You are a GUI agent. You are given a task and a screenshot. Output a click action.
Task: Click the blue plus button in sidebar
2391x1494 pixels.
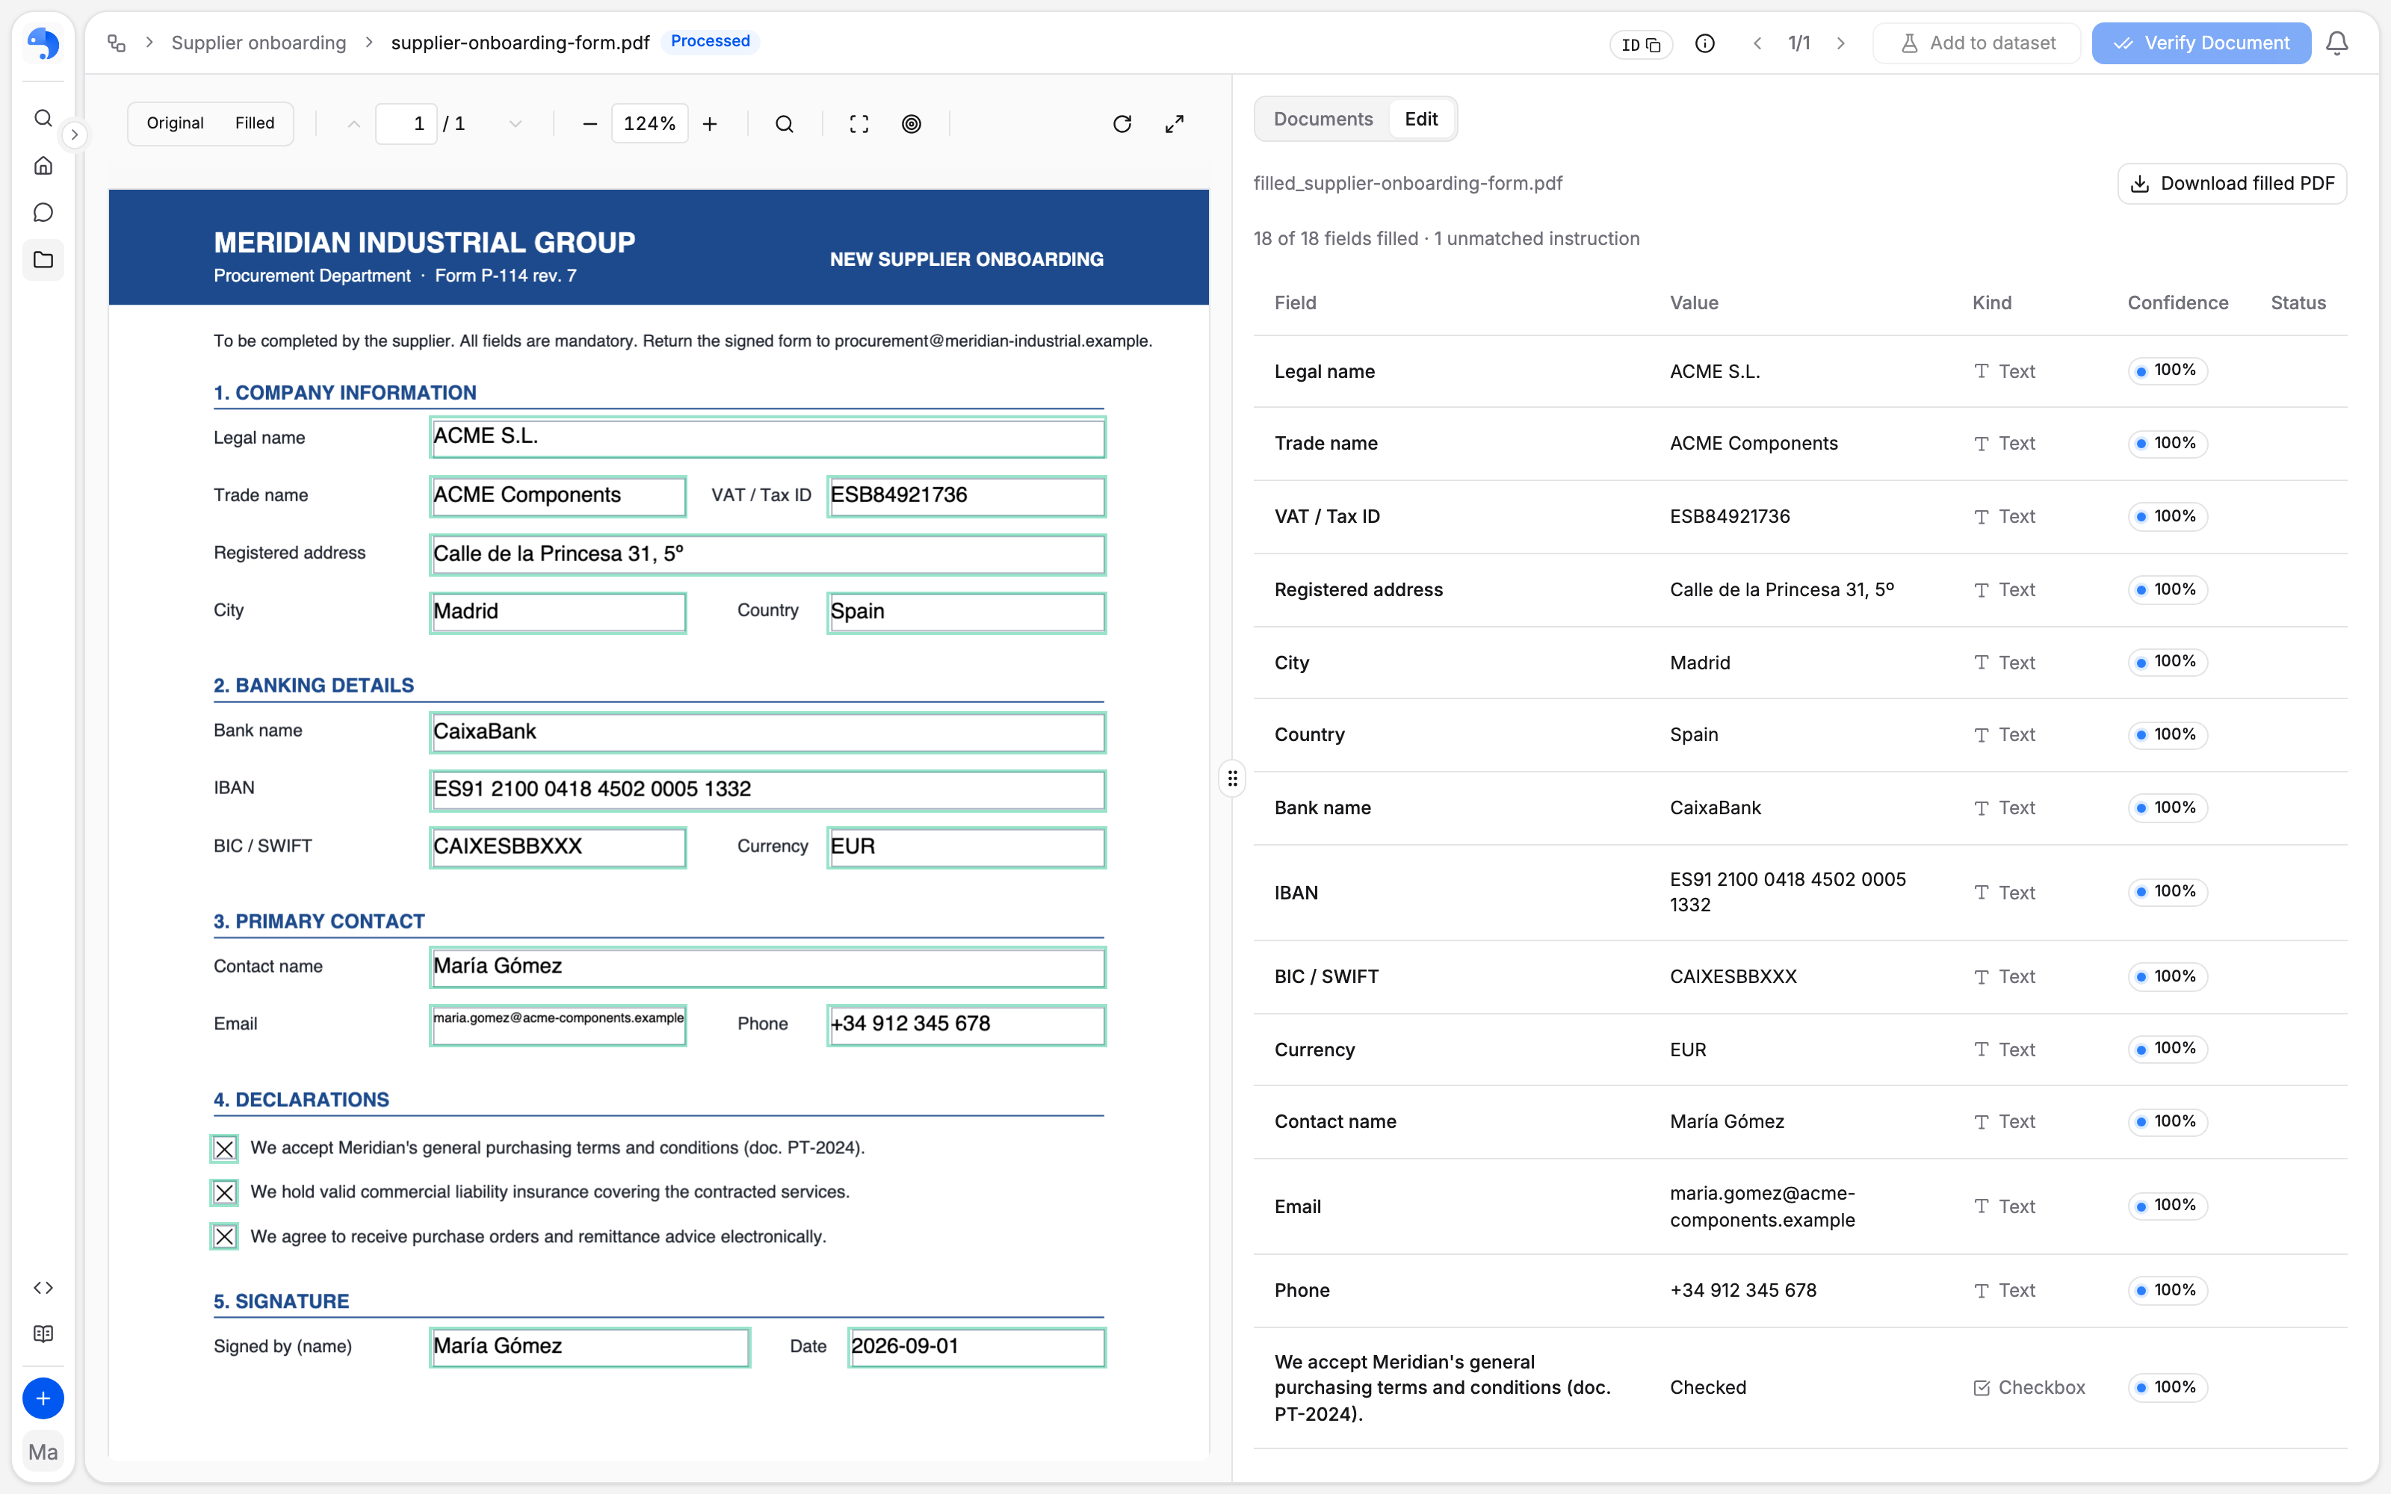pyautogui.click(x=43, y=1398)
